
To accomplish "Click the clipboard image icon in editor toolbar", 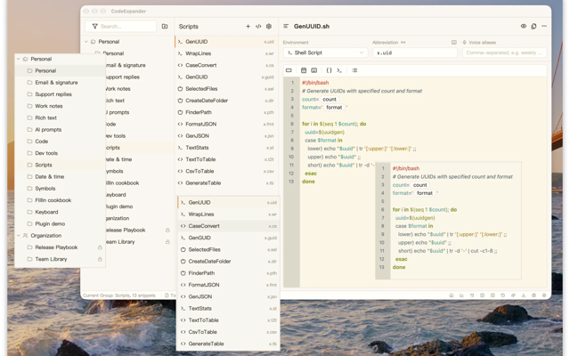I will pos(314,70).
